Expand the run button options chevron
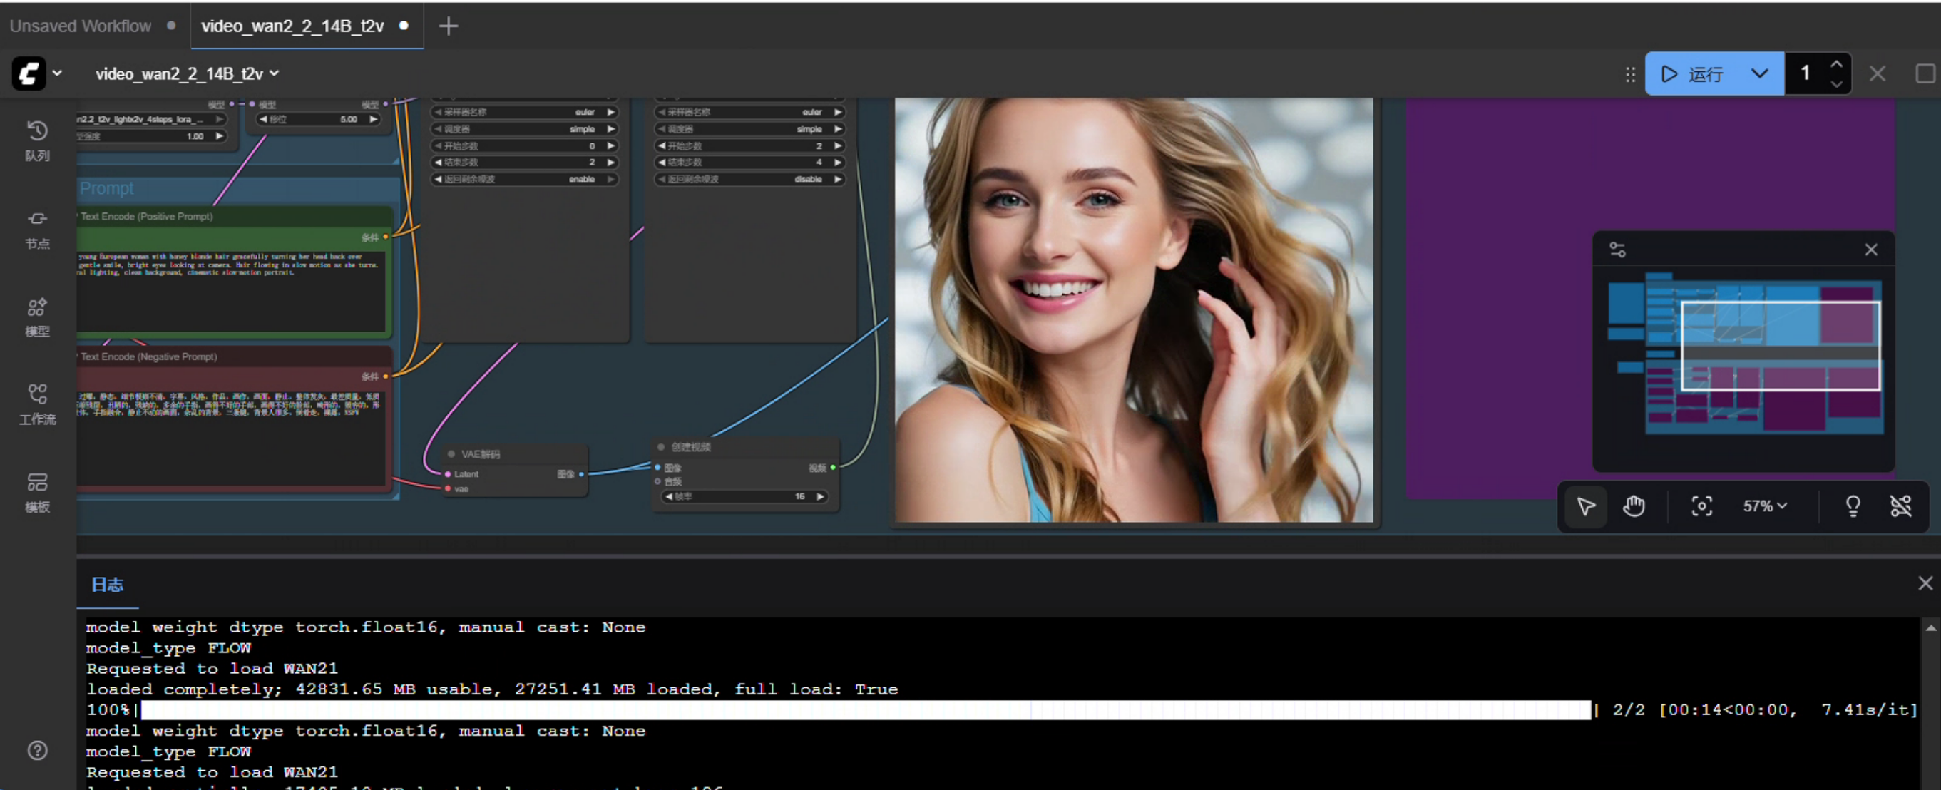 1759,74
